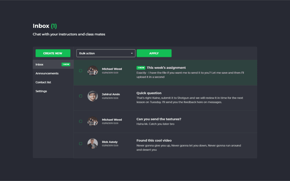Open the Found this cool video message
290x181 pixels.
(154, 141)
